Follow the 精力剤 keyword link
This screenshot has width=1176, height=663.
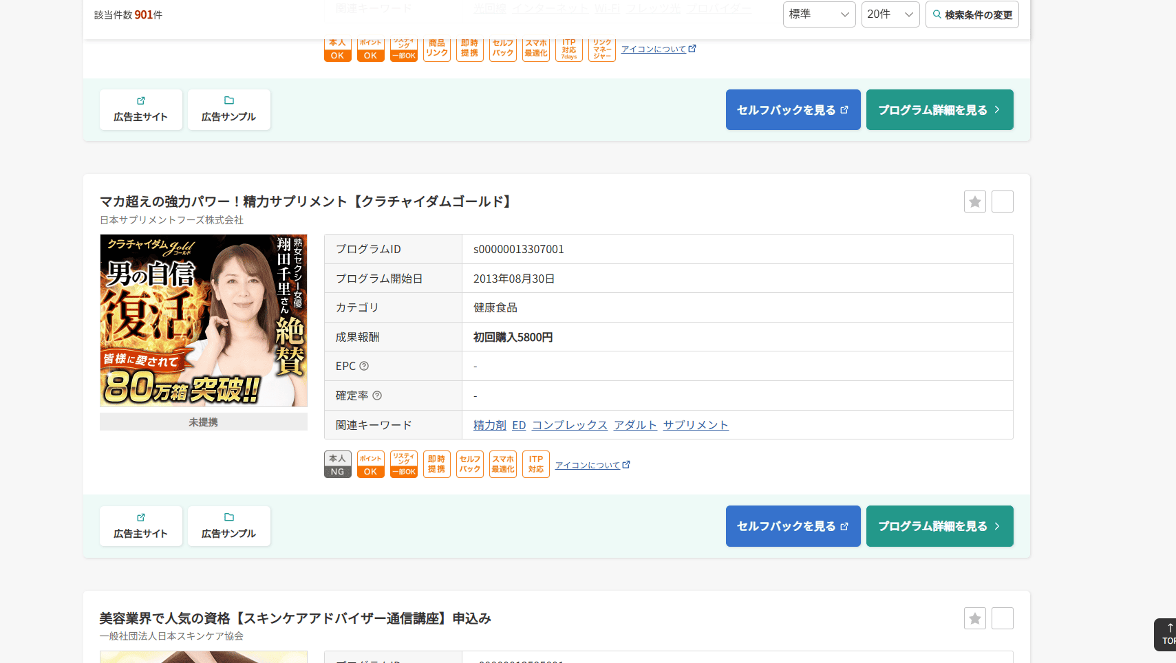tap(490, 425)
